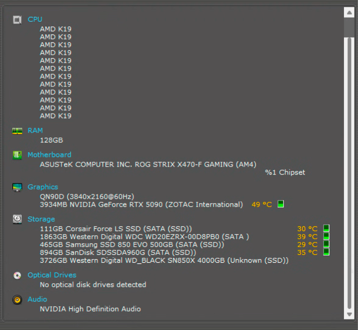
Task: Click the temperature indicator for Corsair Force LS
Action: coord(326,228)
